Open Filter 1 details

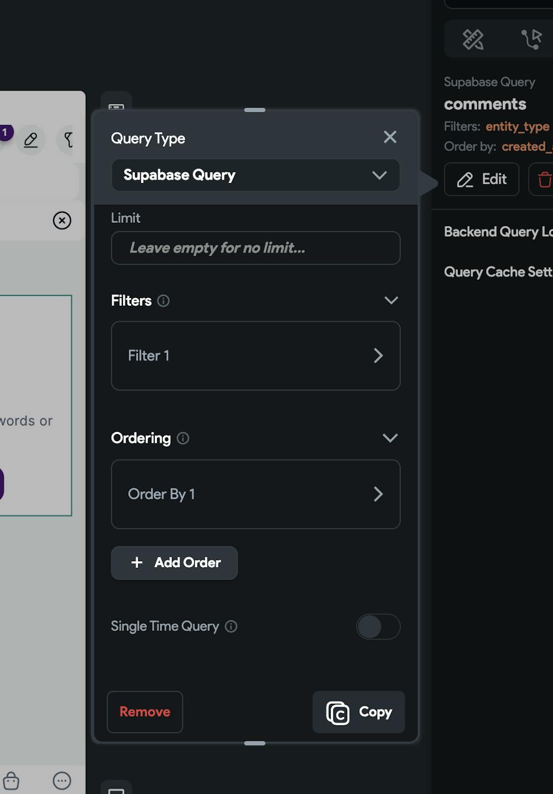coord(255,356)
